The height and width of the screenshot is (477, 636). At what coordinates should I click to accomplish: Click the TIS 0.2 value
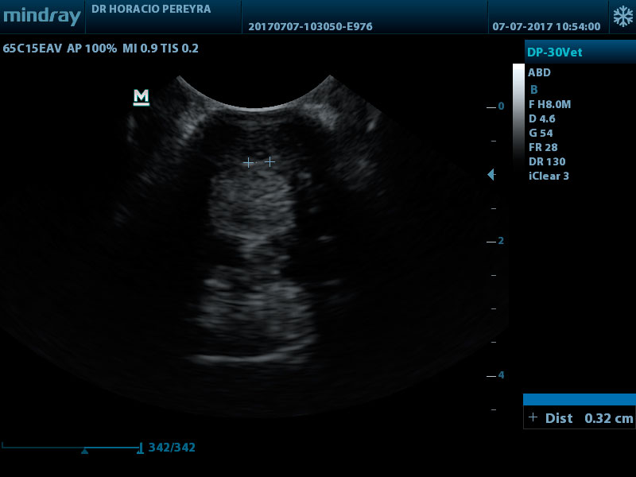pos(180,48)
